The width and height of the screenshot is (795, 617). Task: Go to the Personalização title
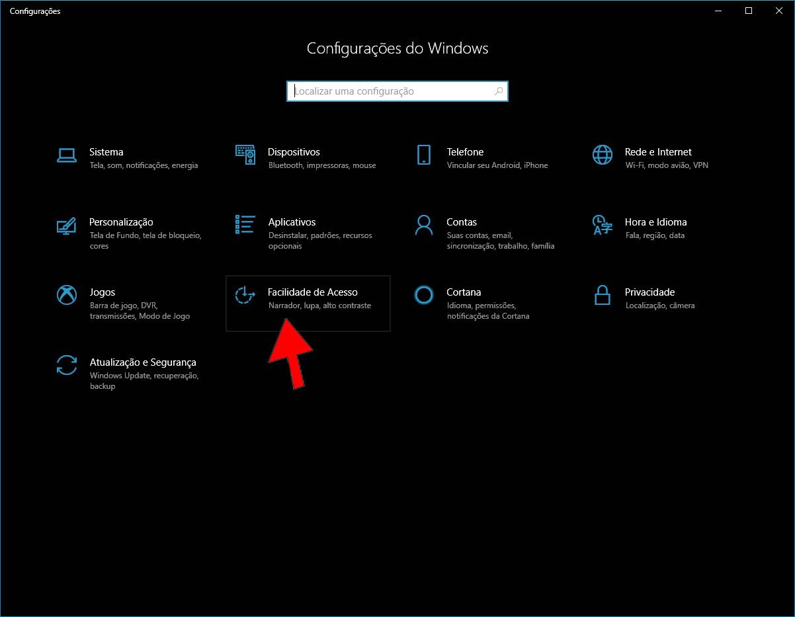pos(121,222)
